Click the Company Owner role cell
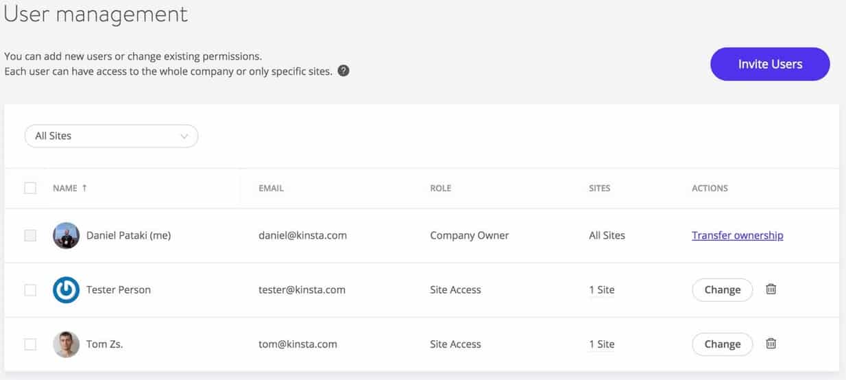This screenshot has height=380, width=846. coord(469,235)
